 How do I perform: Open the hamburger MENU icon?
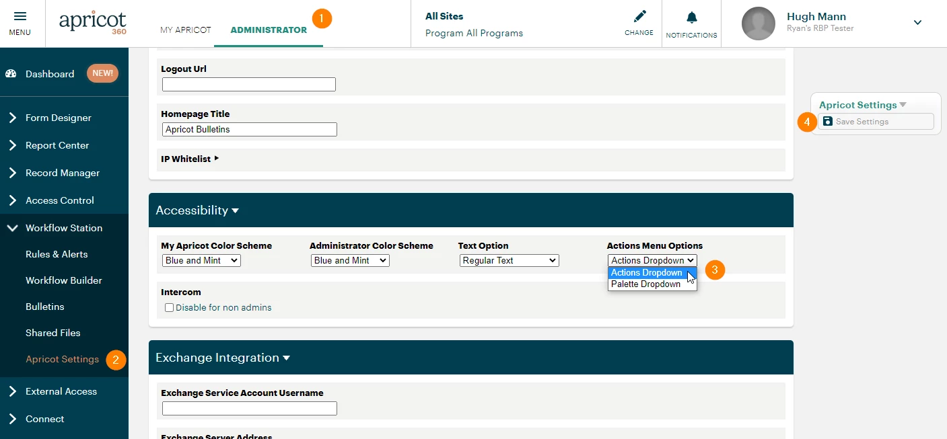pos(20,17)
